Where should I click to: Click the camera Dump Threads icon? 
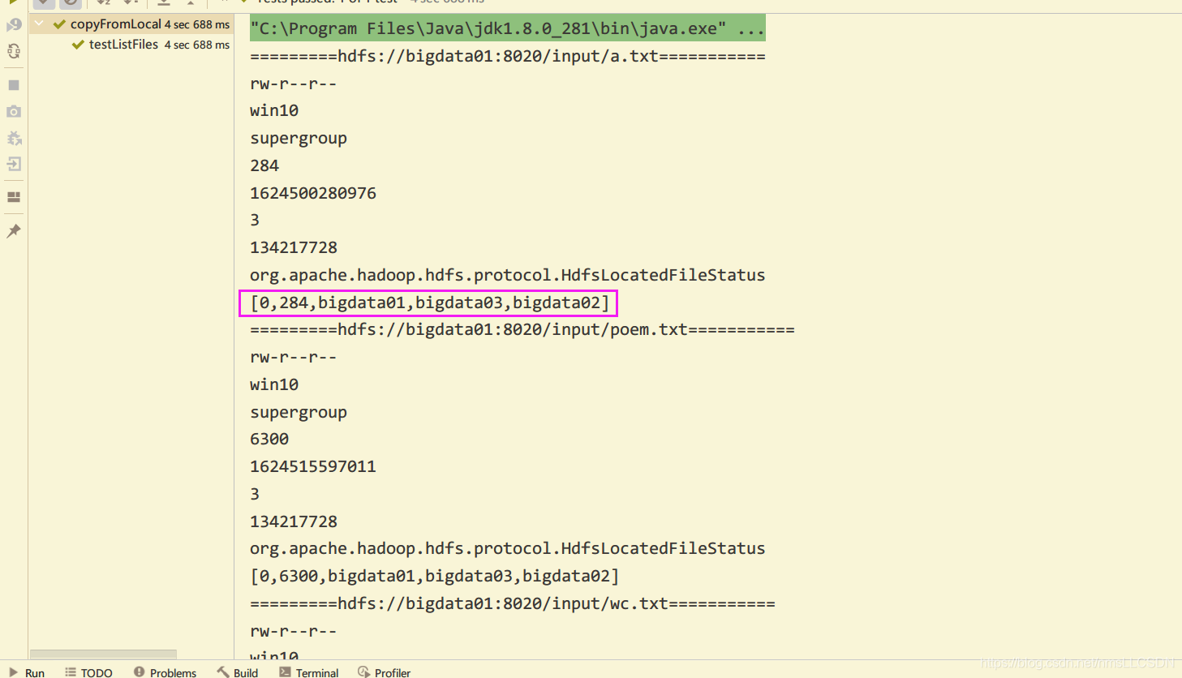tap(14, 111)
